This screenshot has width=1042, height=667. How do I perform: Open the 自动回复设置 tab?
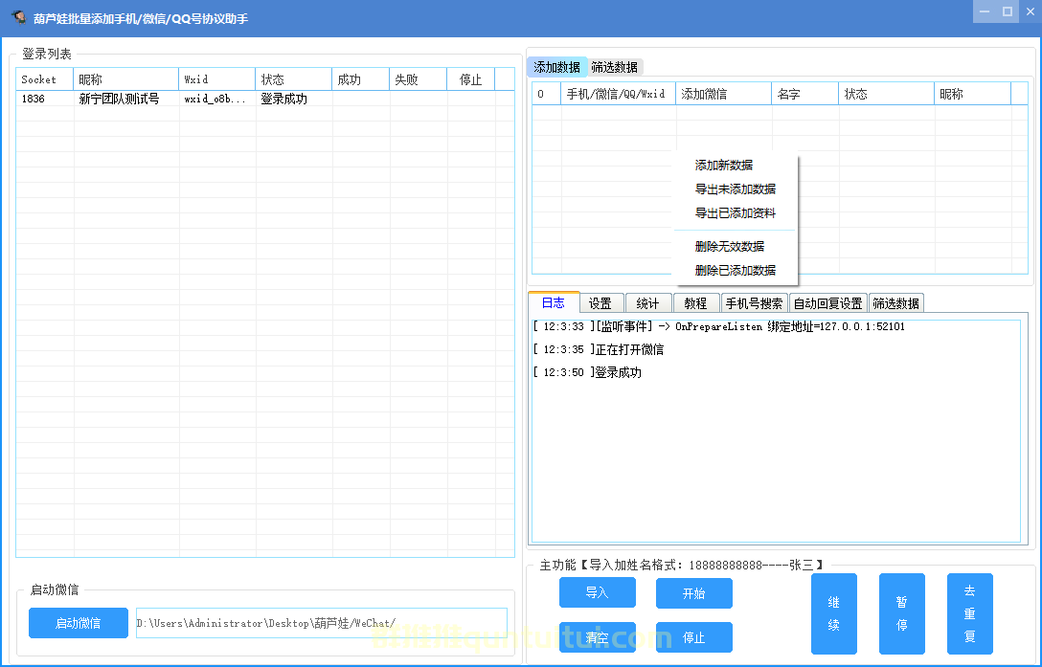coord(828,303)
